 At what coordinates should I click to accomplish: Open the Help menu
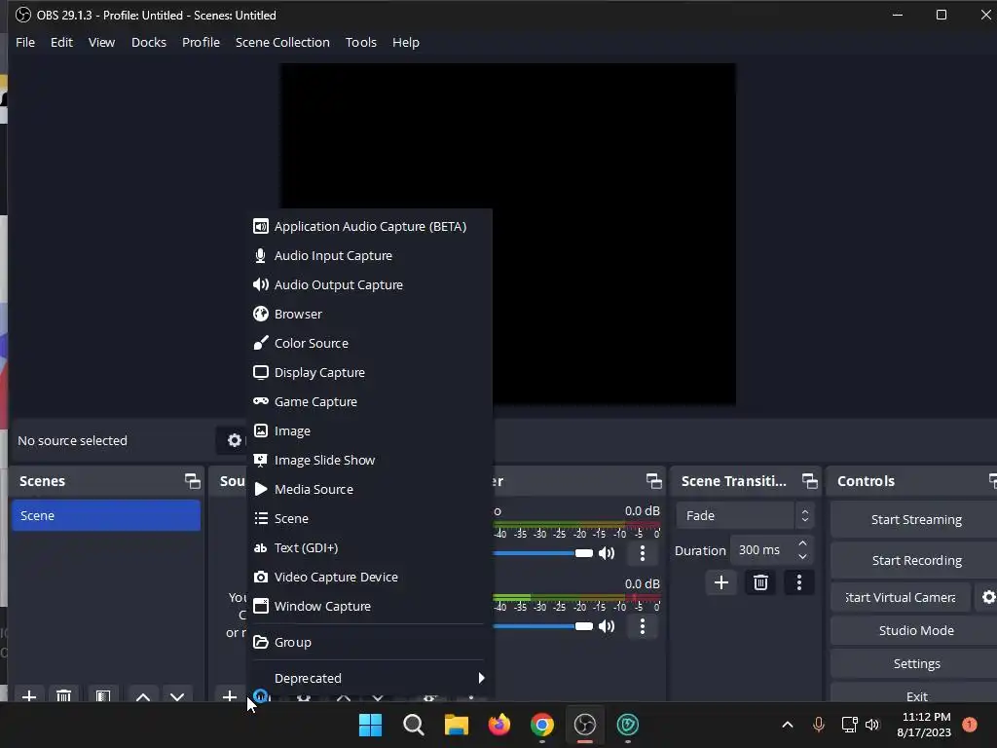(x=406, y=43)
